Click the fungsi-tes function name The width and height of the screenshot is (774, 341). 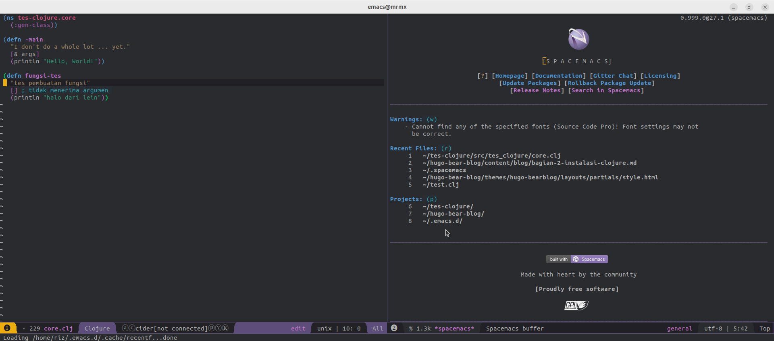pos(43,76)
